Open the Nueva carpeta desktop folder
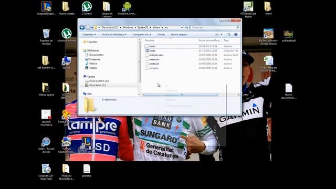This screenshot has height=189, width=336. tap(67, 8)
